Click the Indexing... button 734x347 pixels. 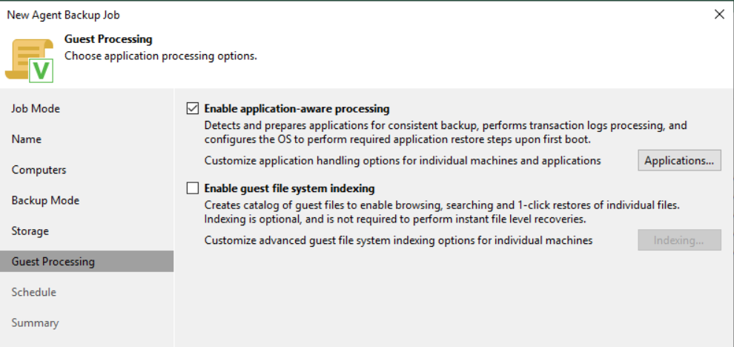(679, 240)
